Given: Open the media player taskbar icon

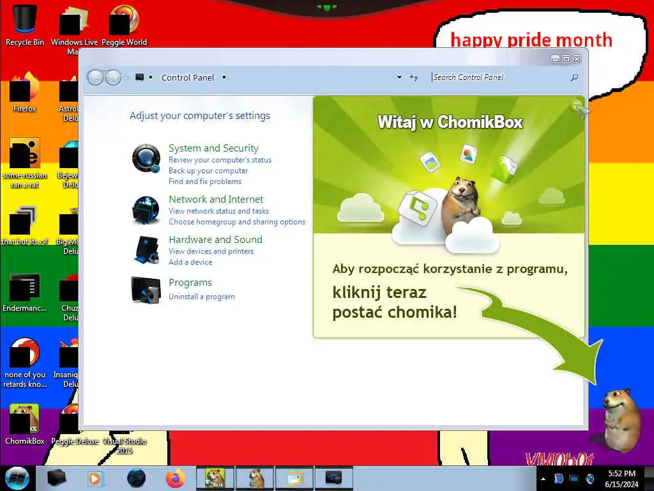Looking at the screenshot, I should pos(95,478).
